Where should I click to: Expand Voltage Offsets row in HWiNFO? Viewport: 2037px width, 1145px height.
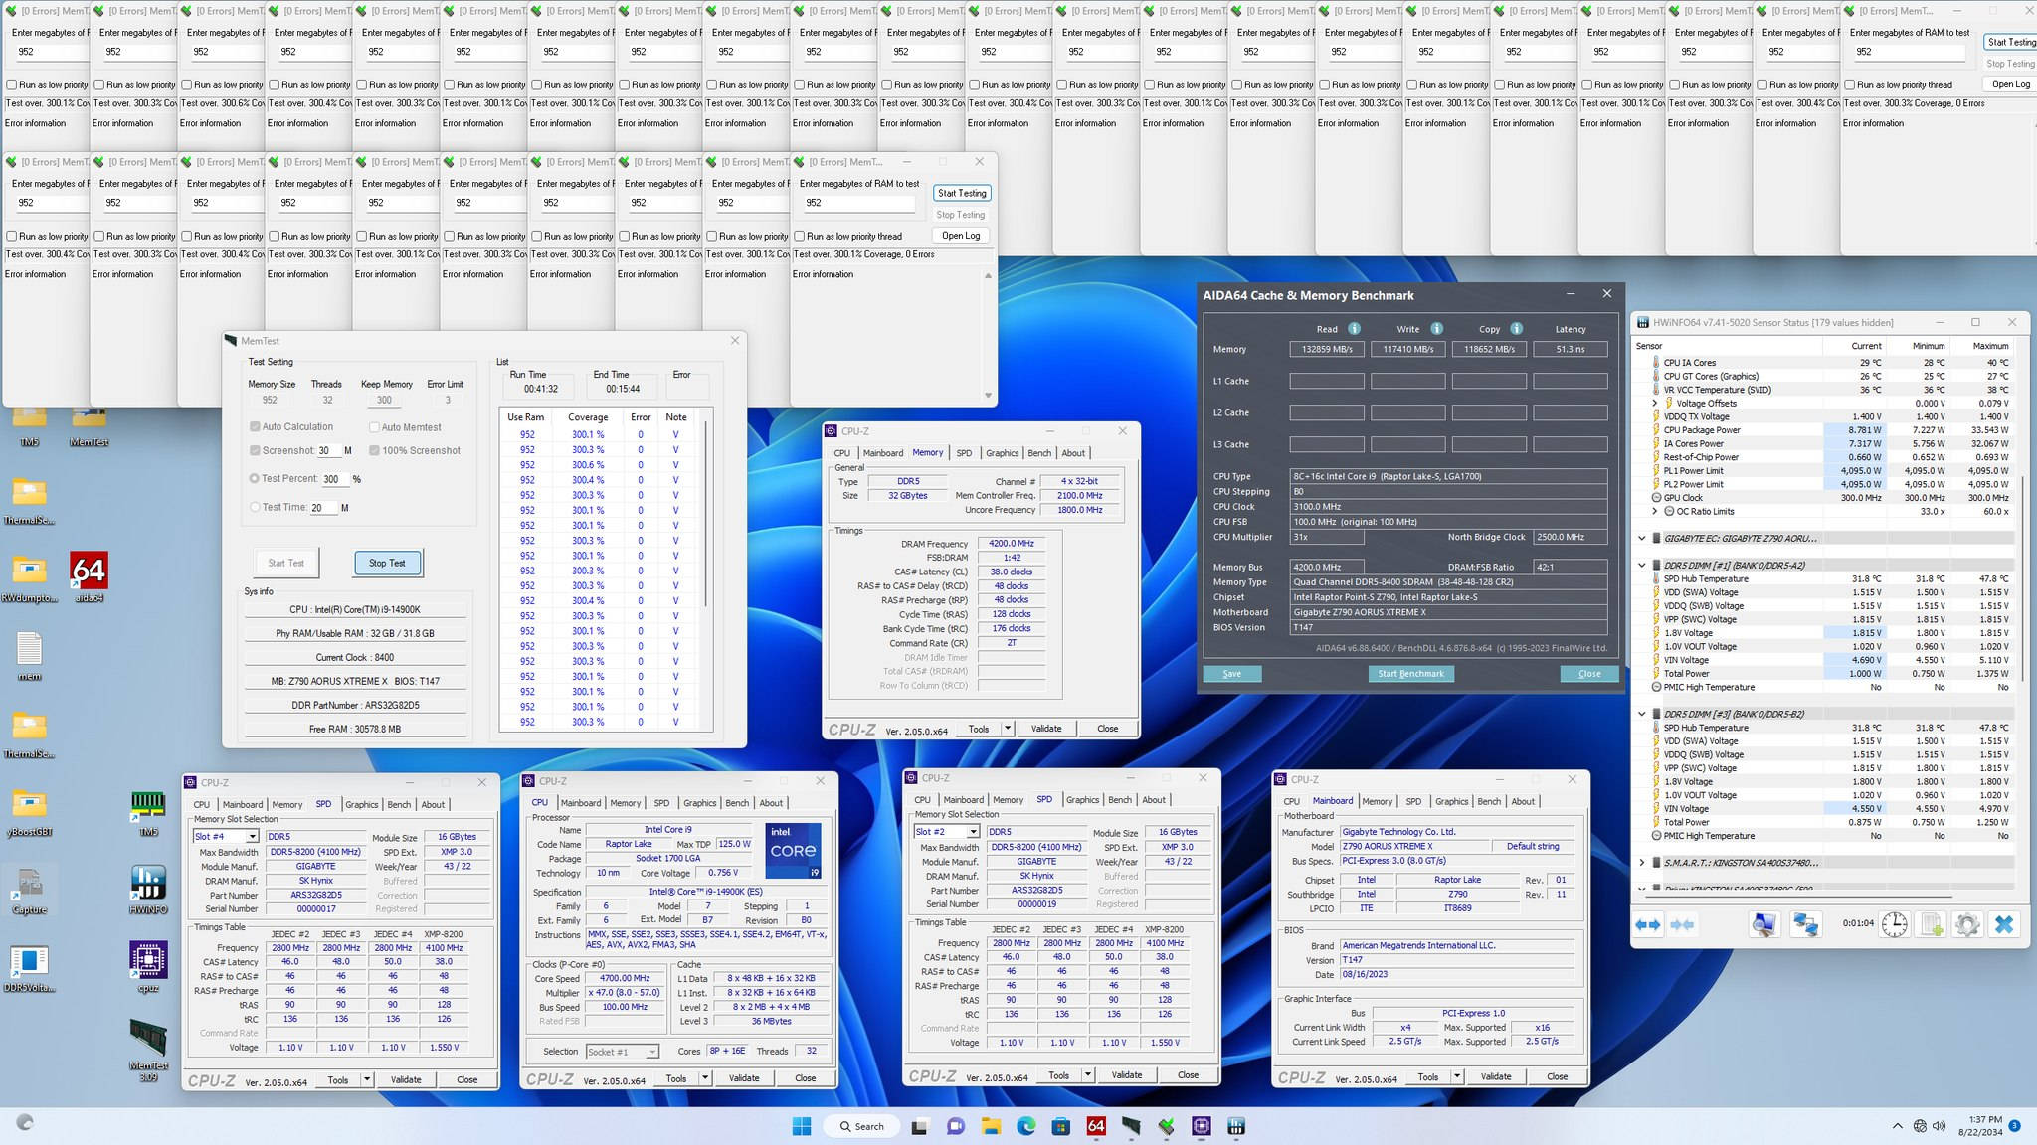tap(1655, 403)
